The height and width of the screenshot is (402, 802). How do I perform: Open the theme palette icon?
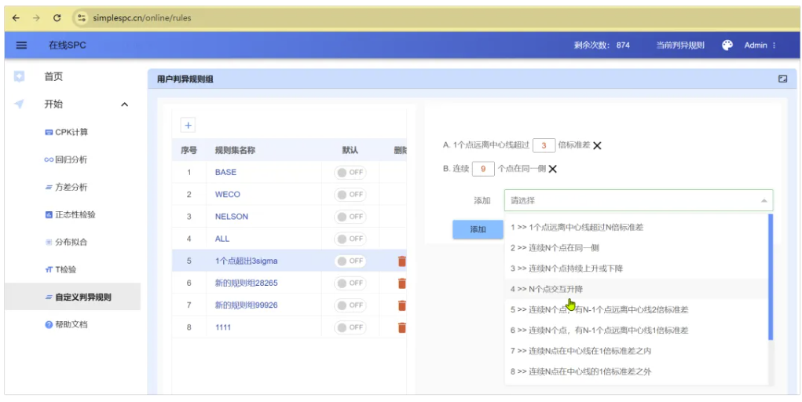(727, 45)
